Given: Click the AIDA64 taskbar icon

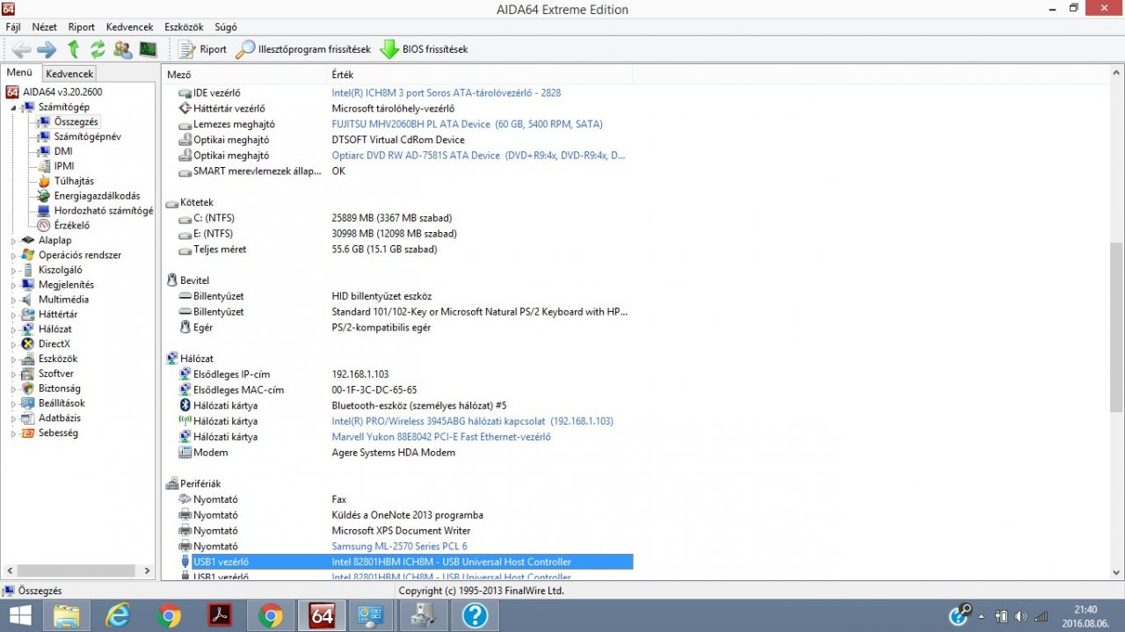Looking at the screenshot, I should point(322,615).
